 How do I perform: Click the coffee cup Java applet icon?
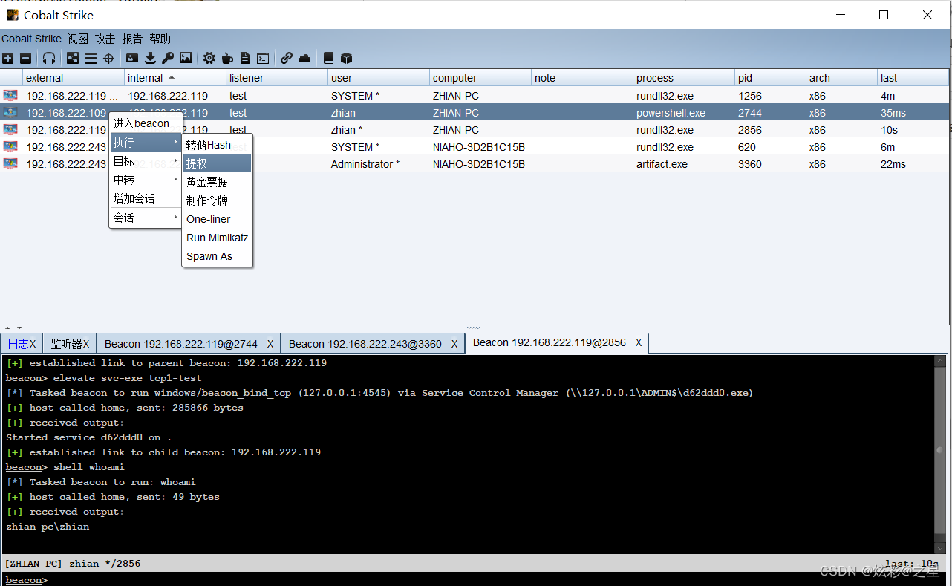click(x=227, y=58)
